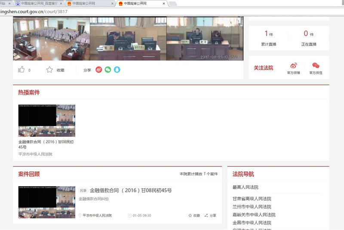Share video via red Weibo icon

[99, 70]
